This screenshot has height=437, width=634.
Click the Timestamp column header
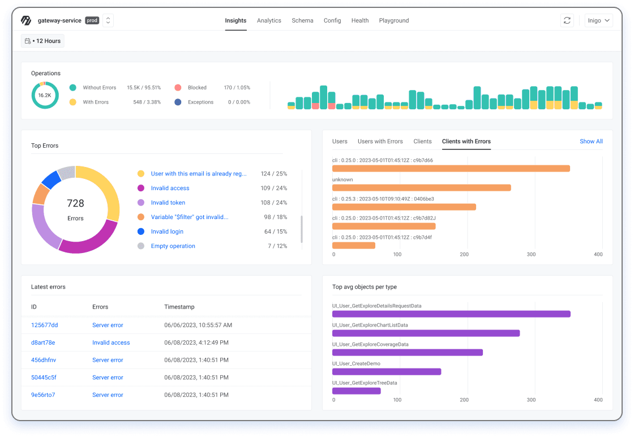tap(179, 307)
